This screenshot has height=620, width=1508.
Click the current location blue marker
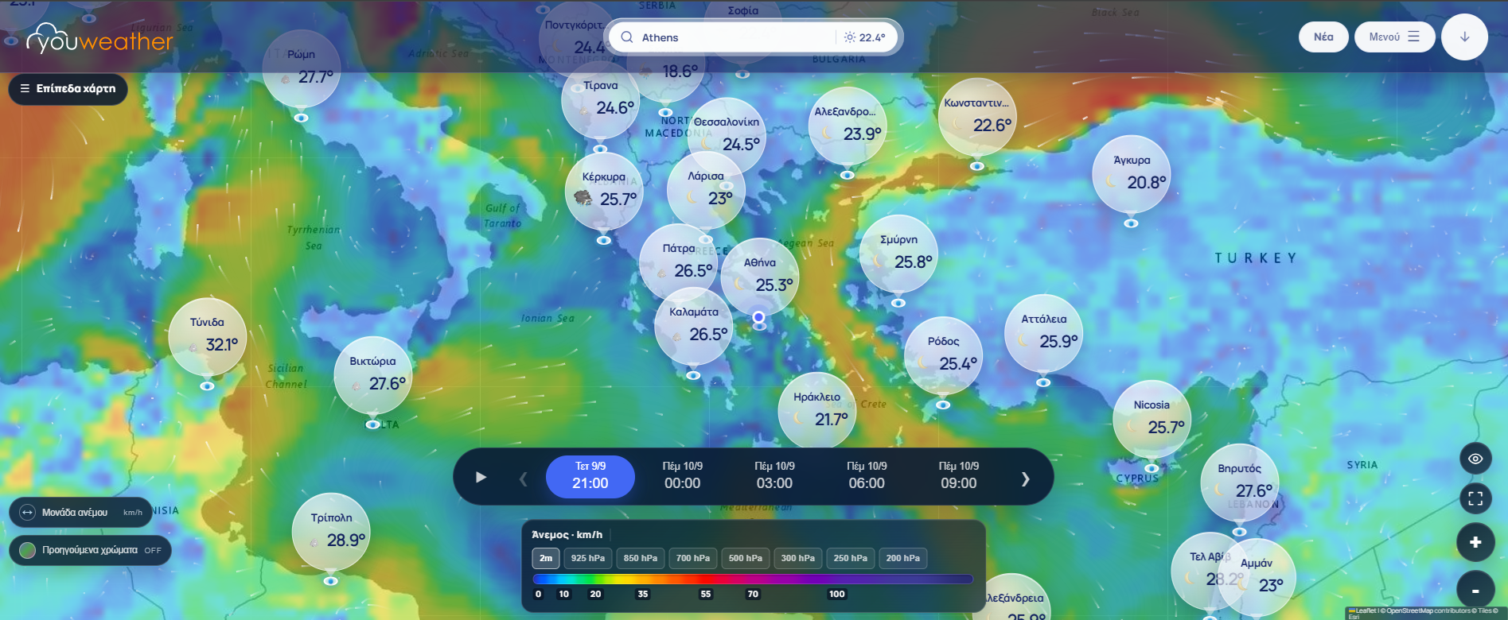pos(759,317)
